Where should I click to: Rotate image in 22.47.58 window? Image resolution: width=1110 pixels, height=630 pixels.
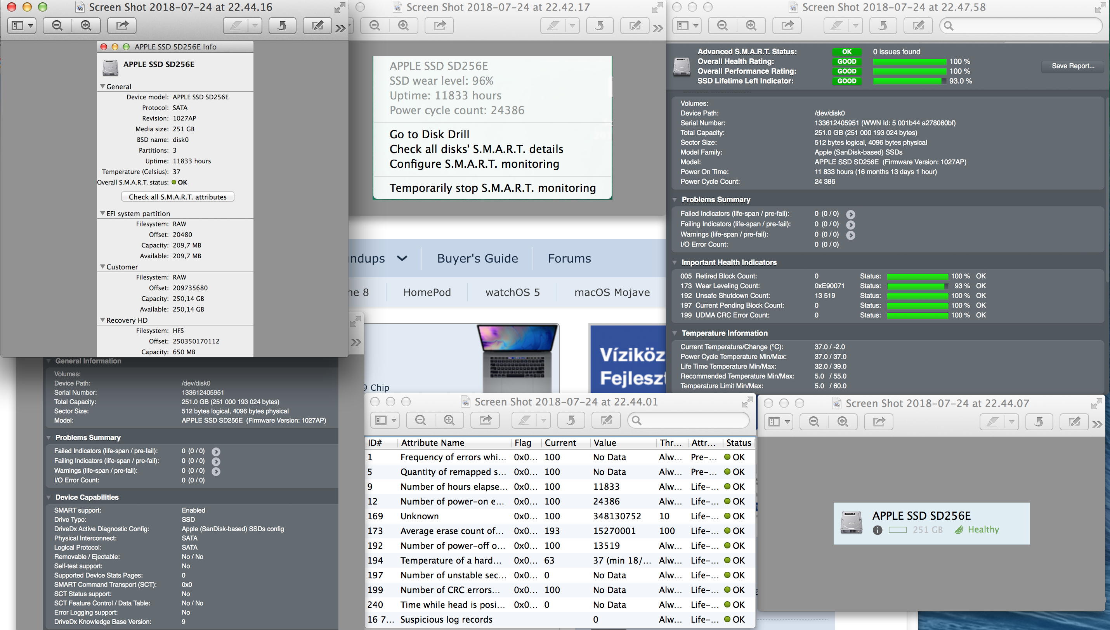coord(883,26)
